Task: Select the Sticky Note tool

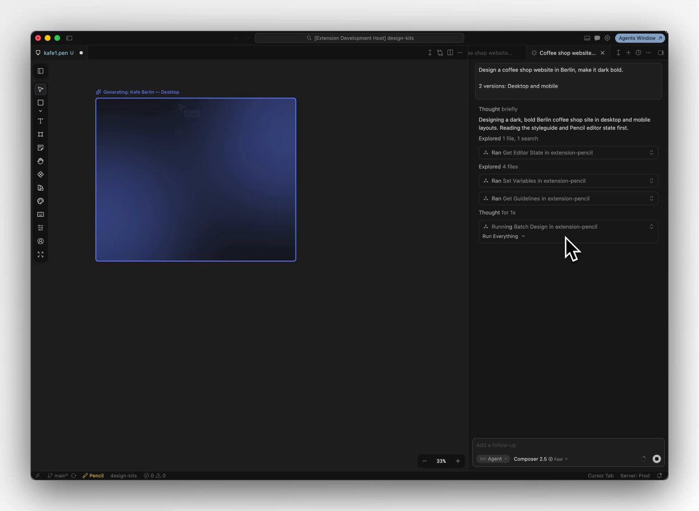Action: pyautogui.click(x=40, y=148)
